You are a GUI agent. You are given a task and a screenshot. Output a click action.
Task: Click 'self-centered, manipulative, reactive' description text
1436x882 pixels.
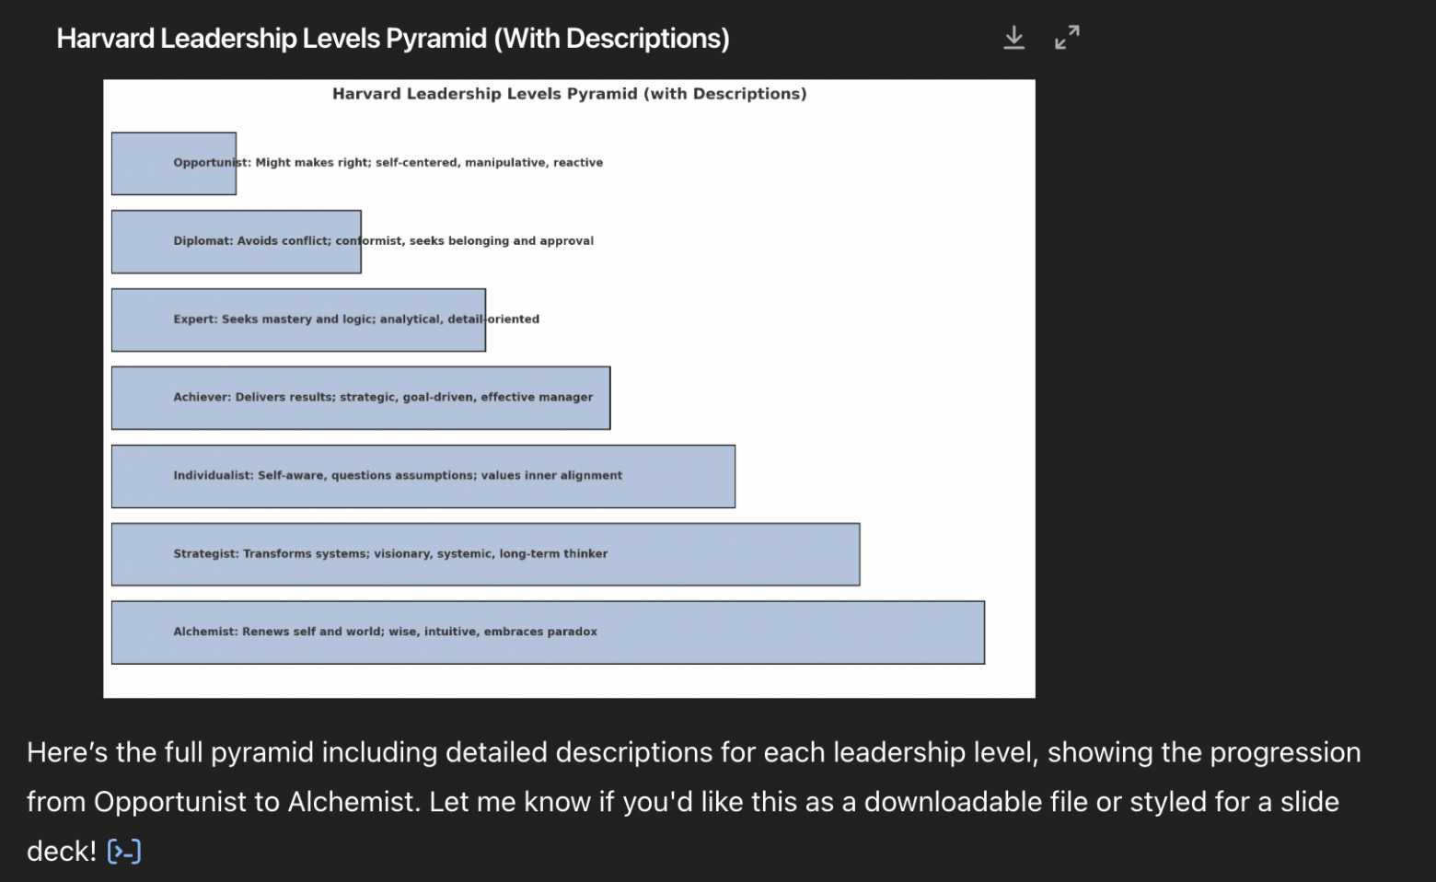pyautogui.click(x=489, y=163)
